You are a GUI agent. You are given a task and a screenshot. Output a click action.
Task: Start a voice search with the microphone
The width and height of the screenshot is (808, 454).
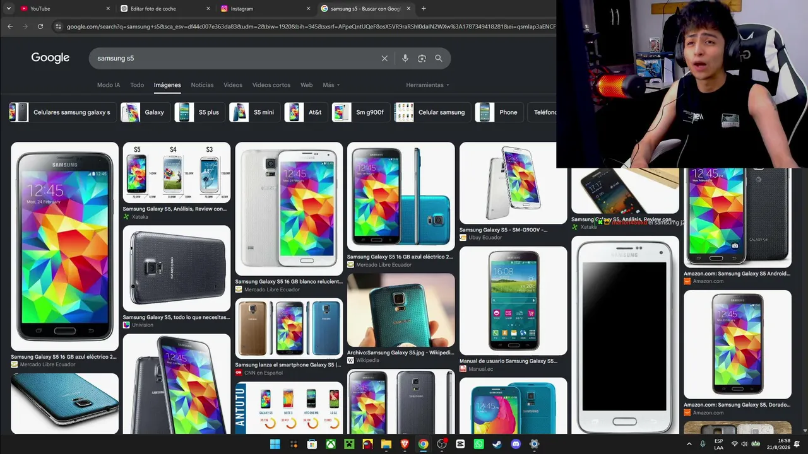click(405, 59)
